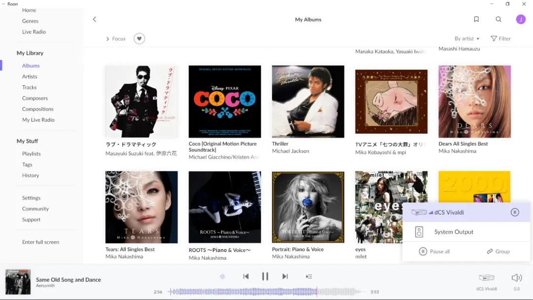Select Artists in the library sidebar

point(30,76)
